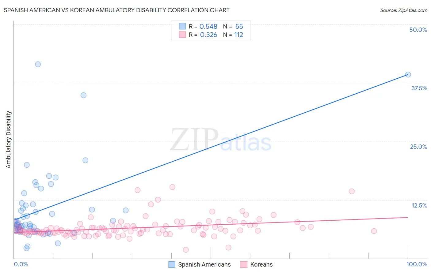This screenshot has height=273, width=431.
Task: Click the 50.0% y-axis label
Action: click(418, 30)
